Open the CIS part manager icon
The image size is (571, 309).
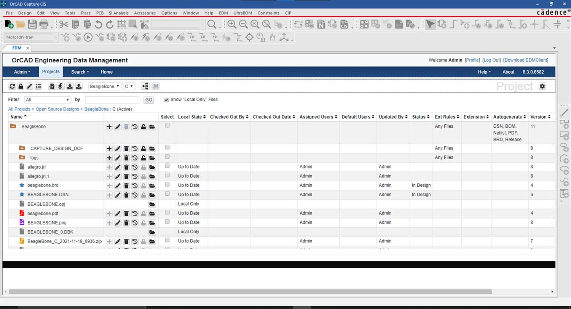[x=344, y=24]
